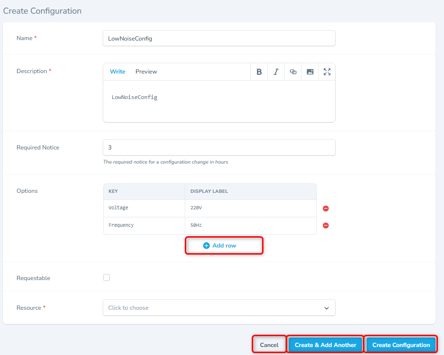Enable the Requestable checkbox

click(x=107, y=278)
